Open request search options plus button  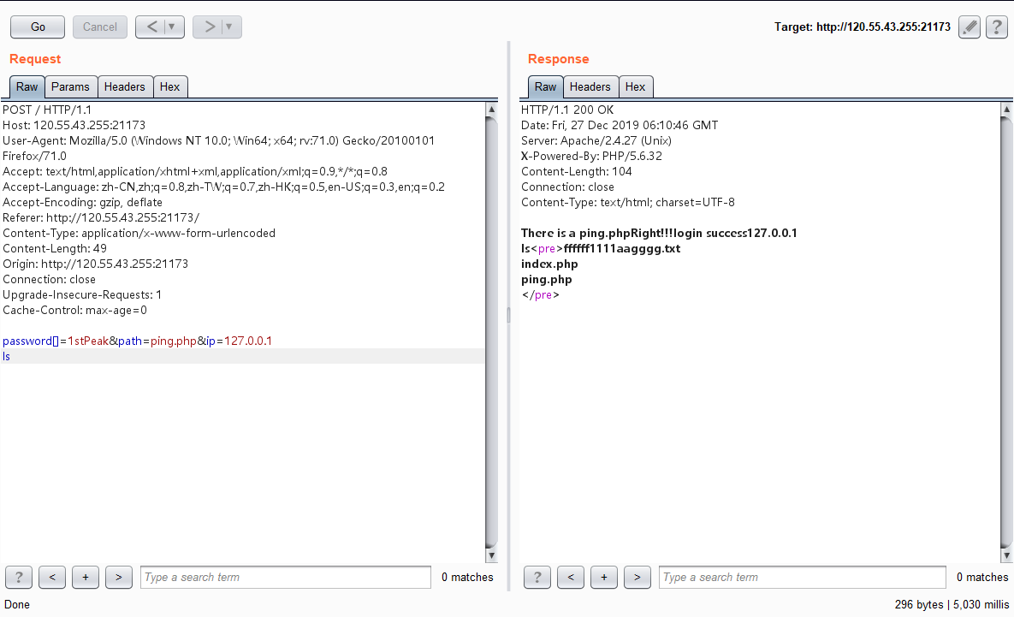(86, 577)
